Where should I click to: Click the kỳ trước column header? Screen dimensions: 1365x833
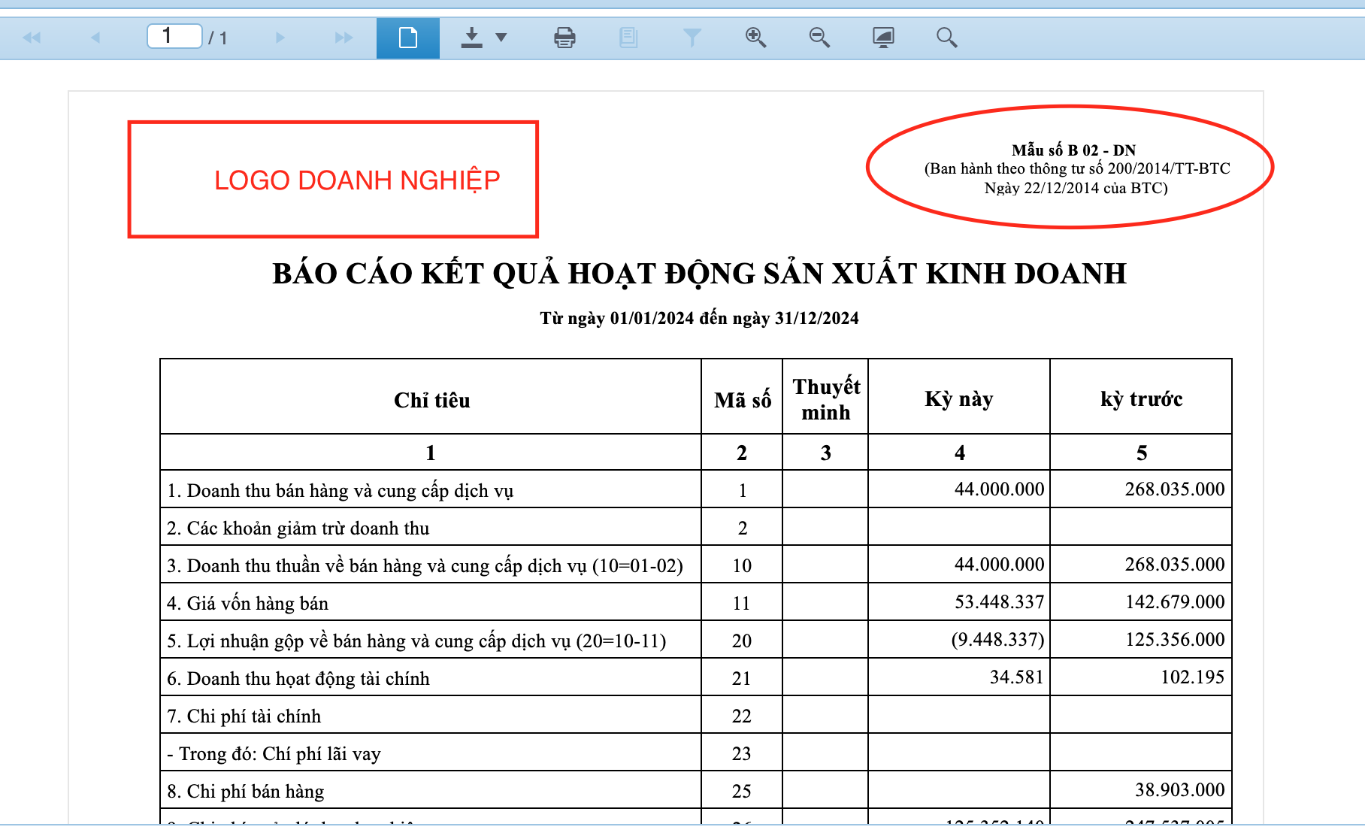(x=1141, y=397)
